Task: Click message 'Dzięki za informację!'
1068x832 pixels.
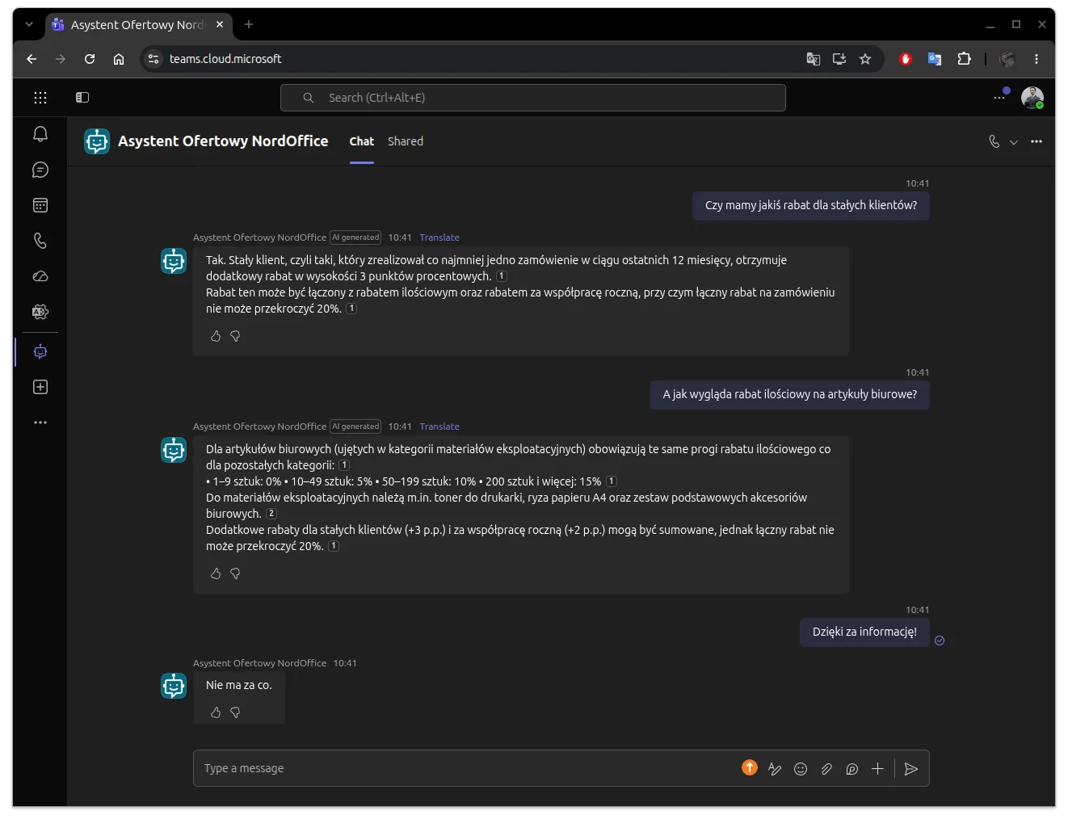Action: [864, 632]
